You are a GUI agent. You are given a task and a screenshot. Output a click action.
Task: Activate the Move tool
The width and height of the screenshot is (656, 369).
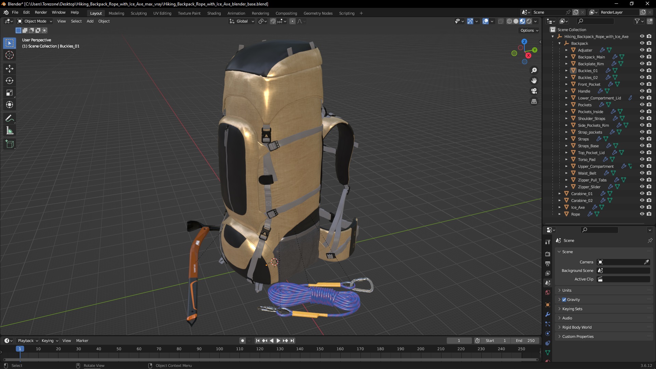tap(10, 69)
